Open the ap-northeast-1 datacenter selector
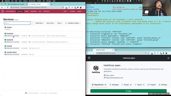Viewport: 171px width, 96px height. pos(11,11)
